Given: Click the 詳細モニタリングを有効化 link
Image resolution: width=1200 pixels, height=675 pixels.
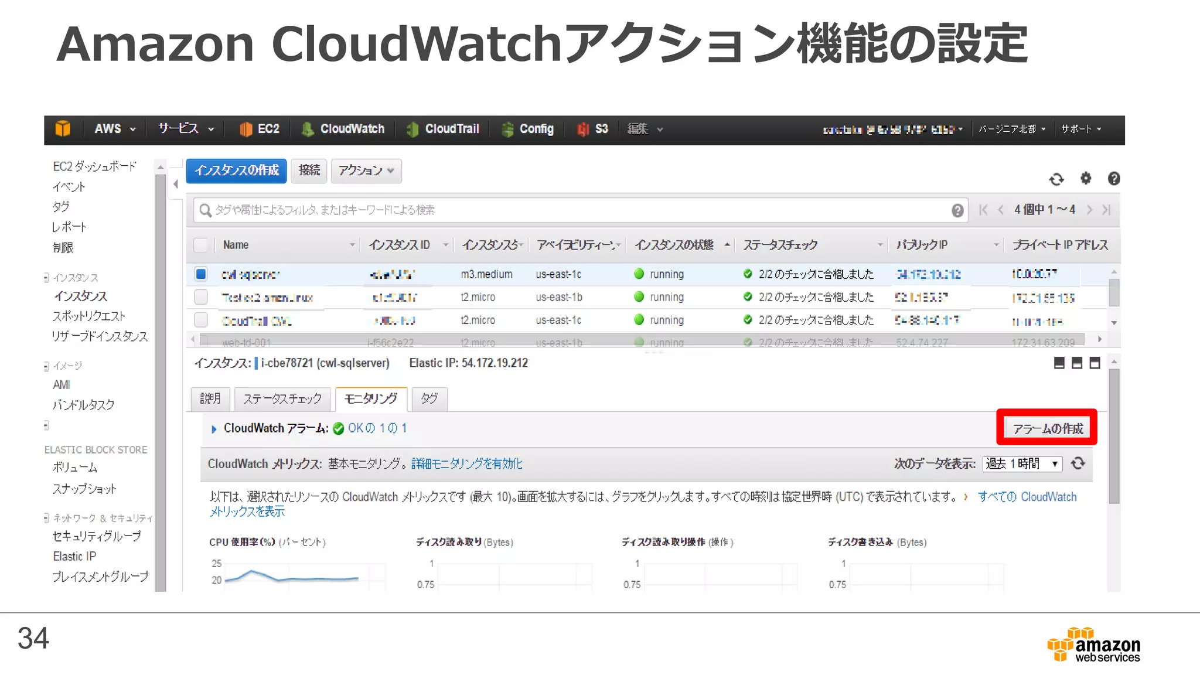Looking at the screenshot, I should 466,464.
